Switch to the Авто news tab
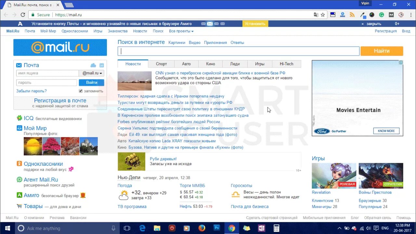The width and height of the screenshot is (416, 234). click(186, 64)
